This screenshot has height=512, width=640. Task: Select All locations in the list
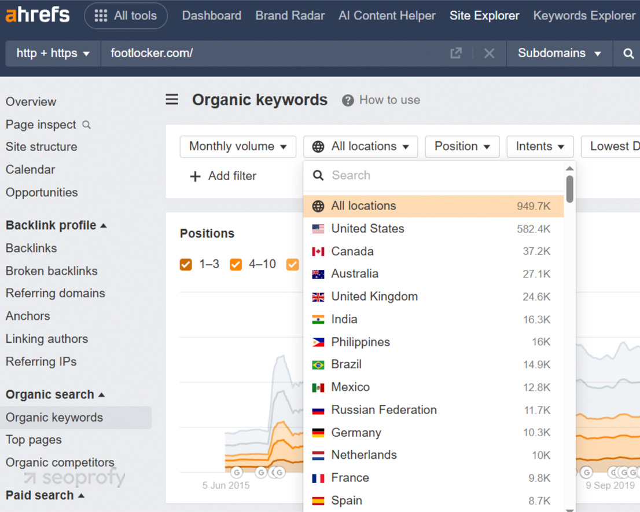point(433,206)
